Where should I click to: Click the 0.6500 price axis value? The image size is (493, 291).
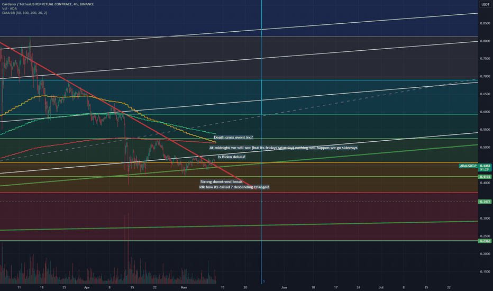tap(485, 94)
